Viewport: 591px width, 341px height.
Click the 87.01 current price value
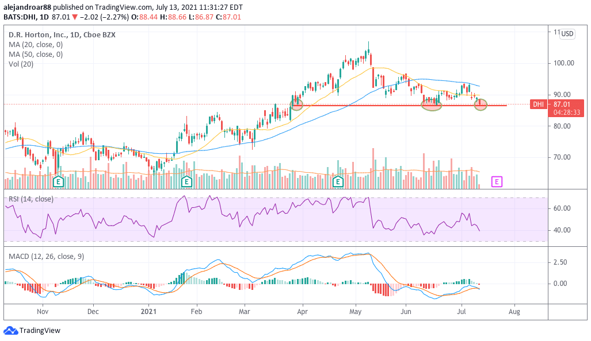[x=562, y=104]
